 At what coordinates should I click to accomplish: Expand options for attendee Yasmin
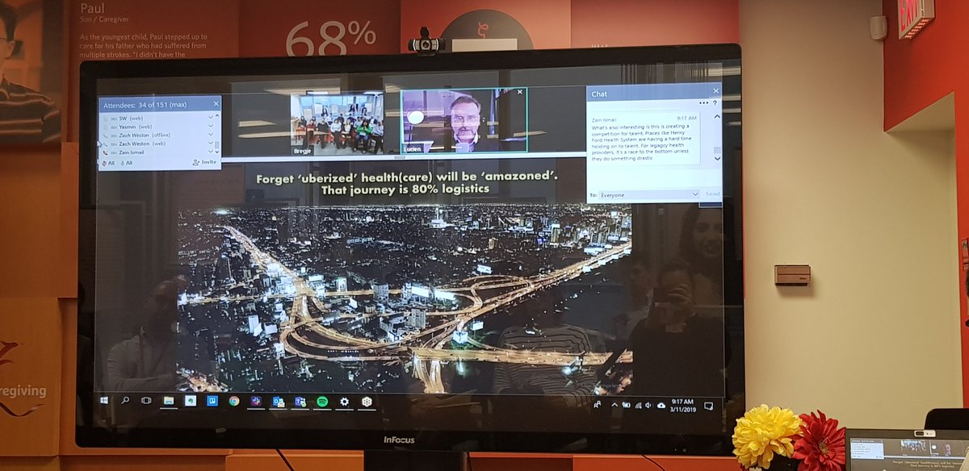coord(211,126)
